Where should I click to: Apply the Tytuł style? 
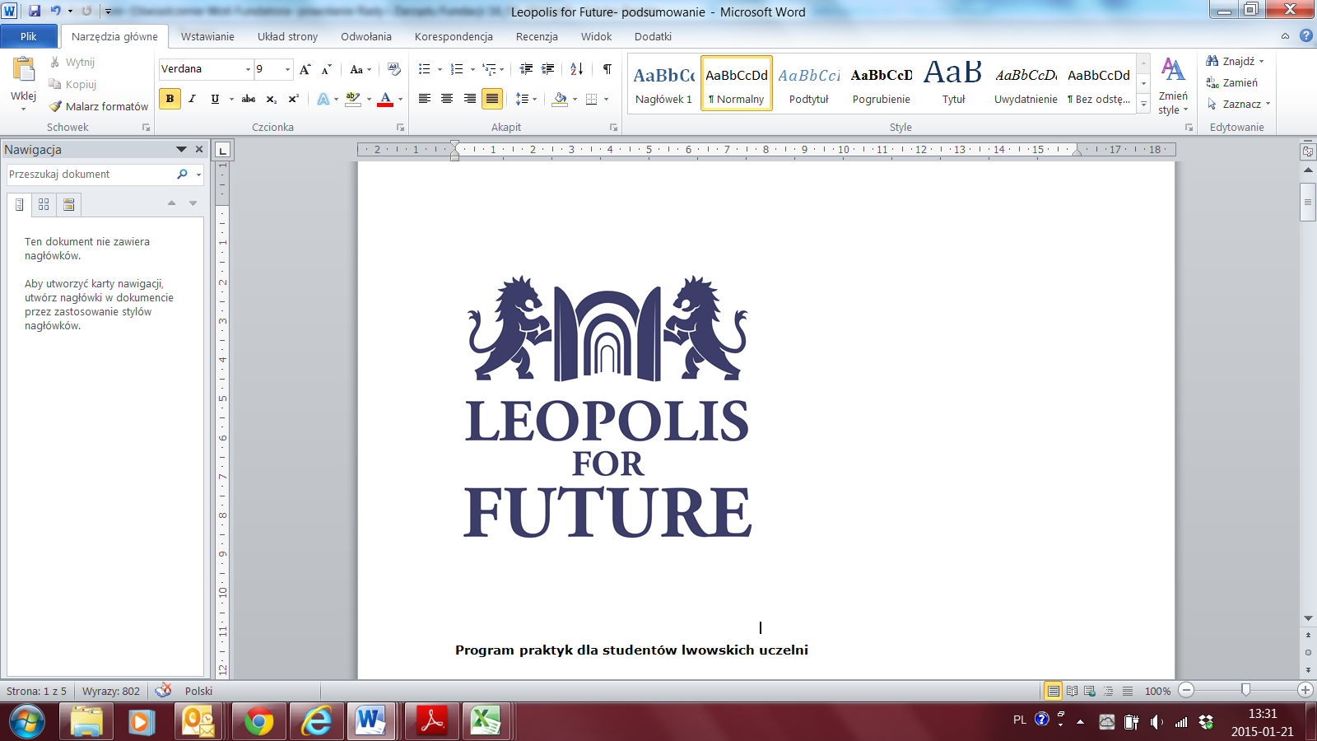[953, 84]
